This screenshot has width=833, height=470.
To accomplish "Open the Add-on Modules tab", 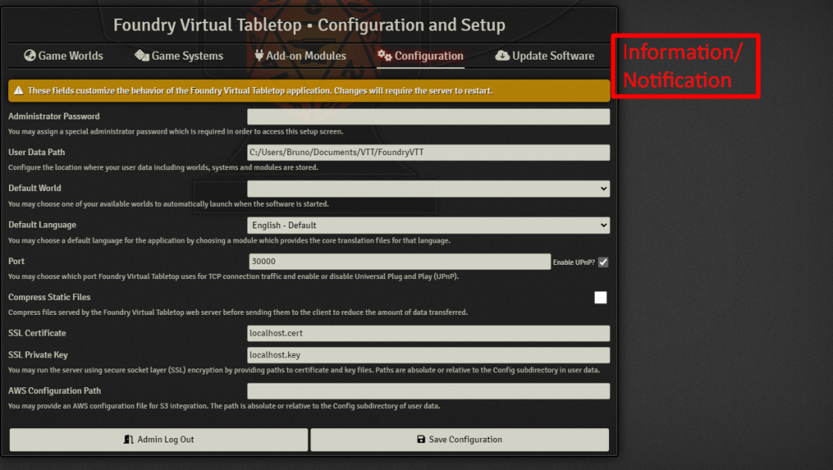I will (300, 56).
